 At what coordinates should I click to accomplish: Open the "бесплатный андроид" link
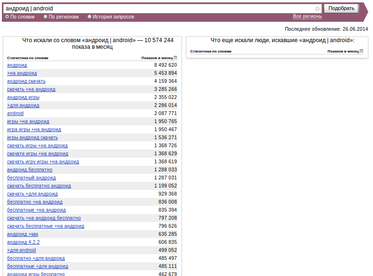(x=31, y=178)
